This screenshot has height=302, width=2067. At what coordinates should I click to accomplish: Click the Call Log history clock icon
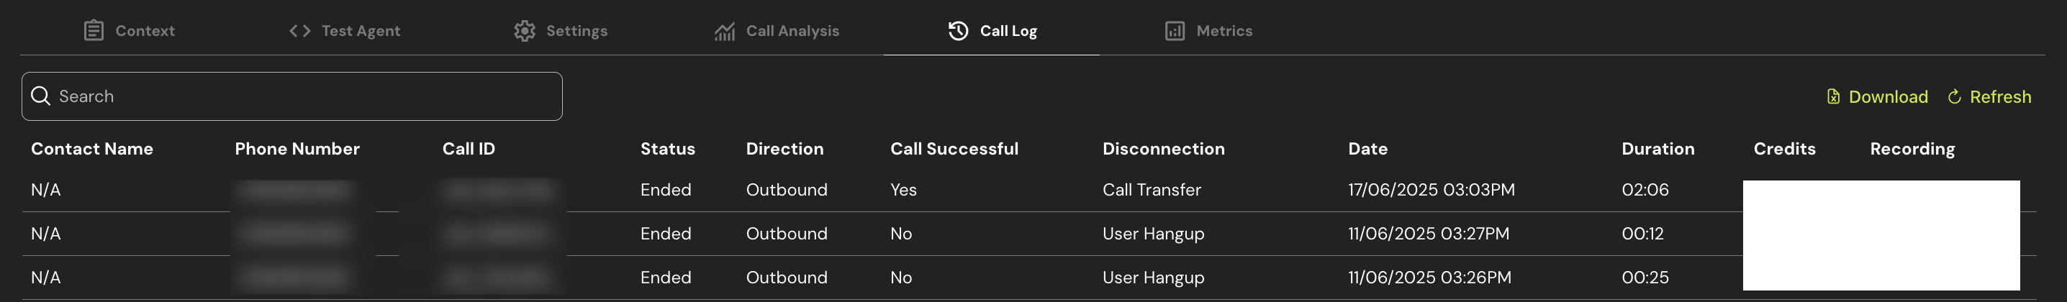tap(958, 30)
